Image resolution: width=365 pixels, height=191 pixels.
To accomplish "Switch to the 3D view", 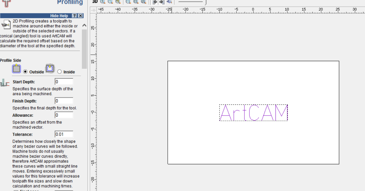I will point(95,2).
